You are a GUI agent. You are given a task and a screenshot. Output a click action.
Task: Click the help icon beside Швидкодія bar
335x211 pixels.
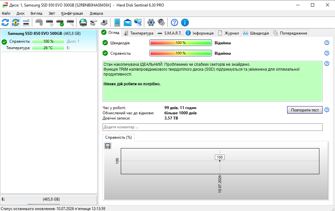(327, 43)
